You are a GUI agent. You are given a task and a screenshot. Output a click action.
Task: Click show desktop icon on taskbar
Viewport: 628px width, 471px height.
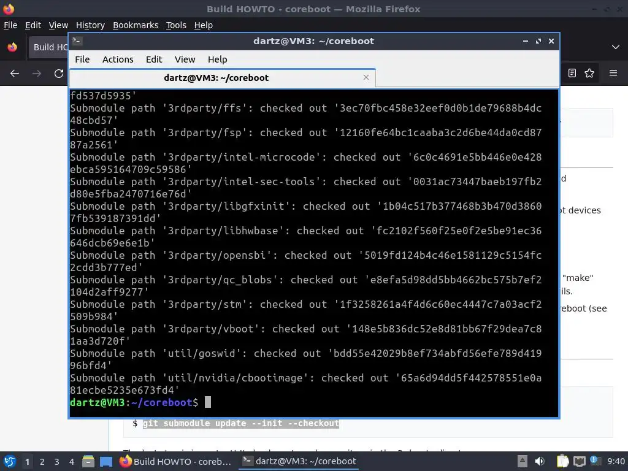click(105, 461)
